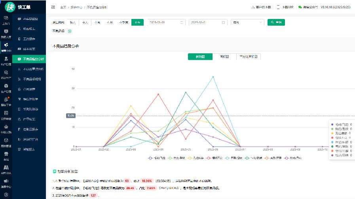
Task: Click the red 29.45 value in the report
Action: (x=130, y=188)
